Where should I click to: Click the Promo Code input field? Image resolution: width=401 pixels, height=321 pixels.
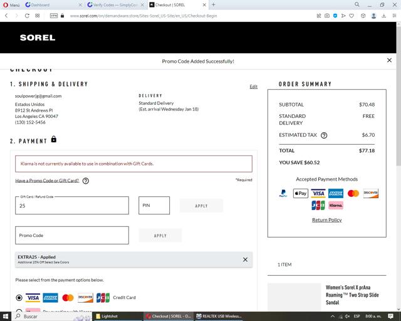72,235
